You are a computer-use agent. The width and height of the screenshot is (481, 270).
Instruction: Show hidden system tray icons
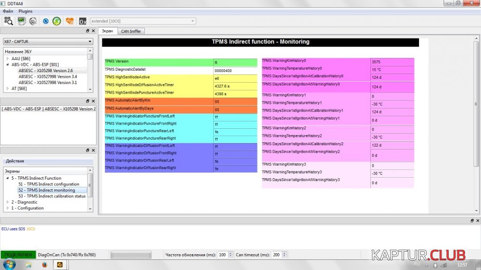(427, 265)
